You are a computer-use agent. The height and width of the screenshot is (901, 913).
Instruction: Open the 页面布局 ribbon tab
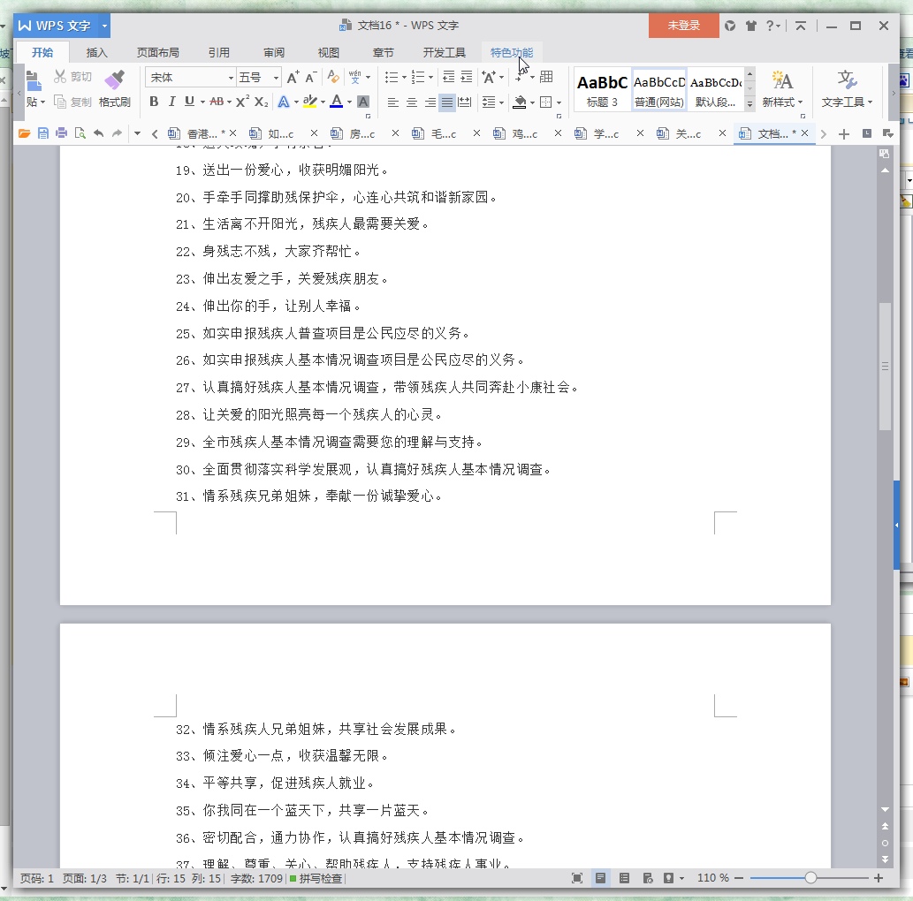click(158, 53)
